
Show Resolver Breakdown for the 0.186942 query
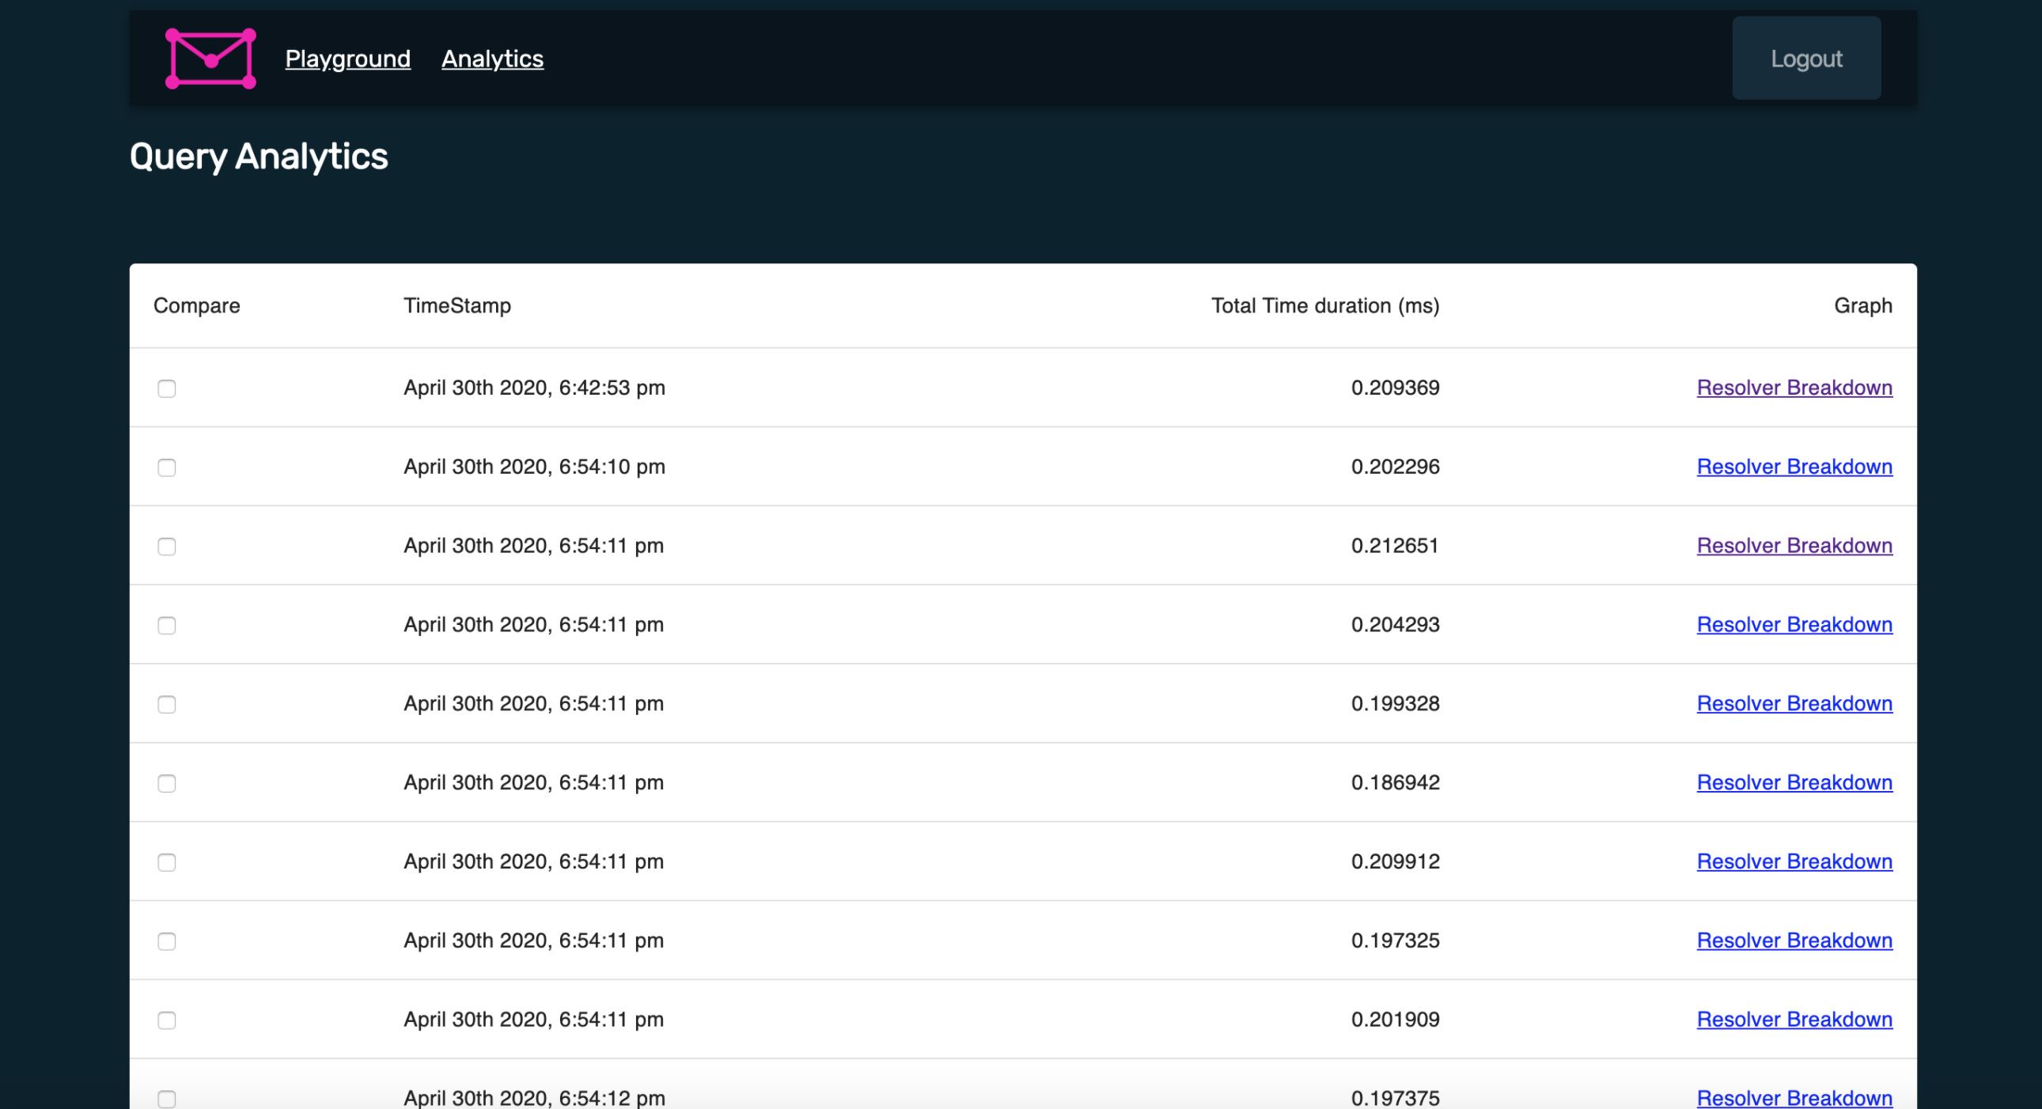[1794, 782]
